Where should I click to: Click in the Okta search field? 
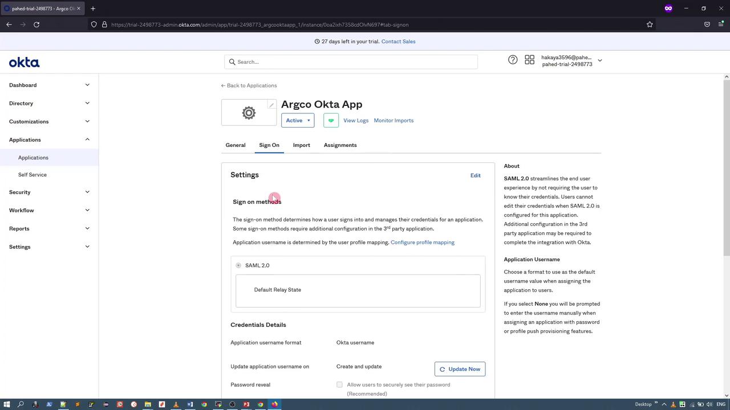point(351,62)
